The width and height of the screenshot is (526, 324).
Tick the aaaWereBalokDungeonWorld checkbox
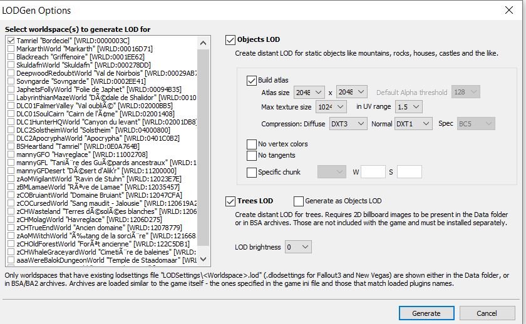(x=11, y=260)
